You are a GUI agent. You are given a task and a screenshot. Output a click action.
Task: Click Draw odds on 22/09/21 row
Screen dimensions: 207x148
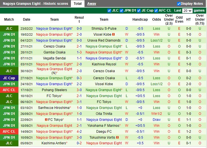click(157, 120)
